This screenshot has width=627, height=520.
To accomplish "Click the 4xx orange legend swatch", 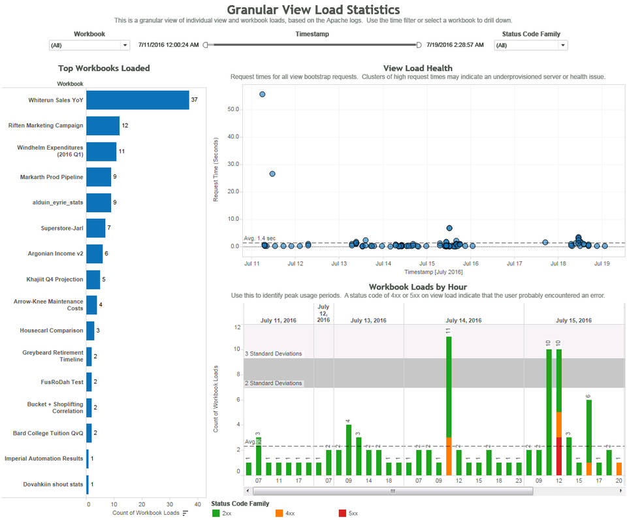I will click(x=280, y=513).
